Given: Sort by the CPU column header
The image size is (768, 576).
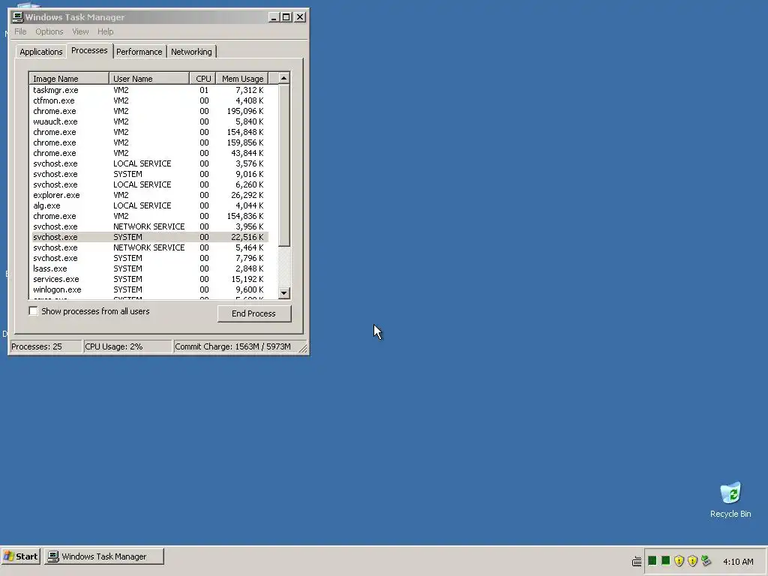Looking at the screenshot, I should (203, 78).
